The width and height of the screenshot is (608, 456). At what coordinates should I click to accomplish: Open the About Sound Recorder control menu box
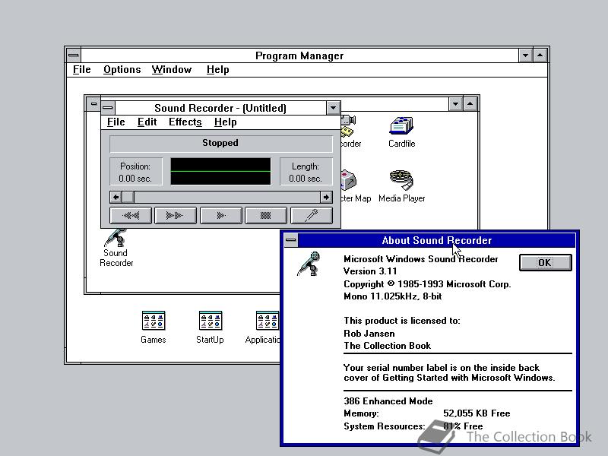(291, 240)
